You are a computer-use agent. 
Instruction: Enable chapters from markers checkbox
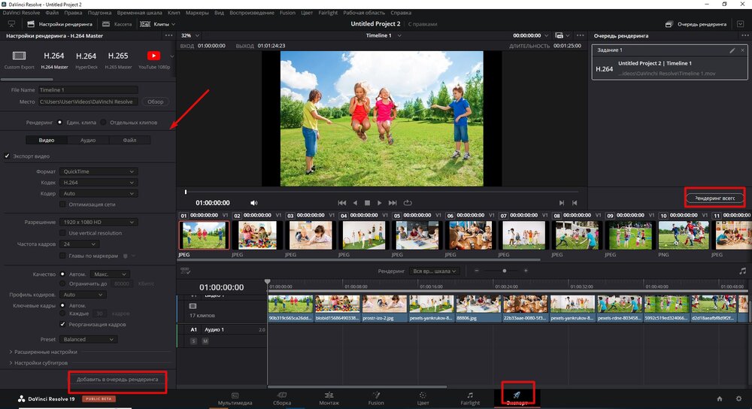[62, 256]
